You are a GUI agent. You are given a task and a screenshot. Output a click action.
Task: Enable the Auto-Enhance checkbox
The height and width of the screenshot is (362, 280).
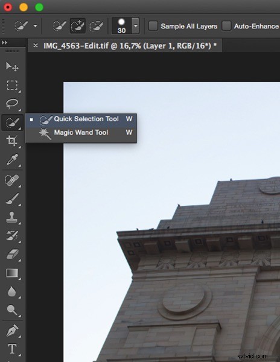(226, 26)
